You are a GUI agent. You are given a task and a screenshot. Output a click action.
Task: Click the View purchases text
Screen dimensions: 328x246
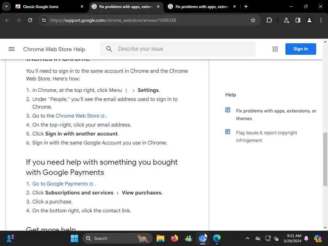pyautogui.click(x=142, y=193)
